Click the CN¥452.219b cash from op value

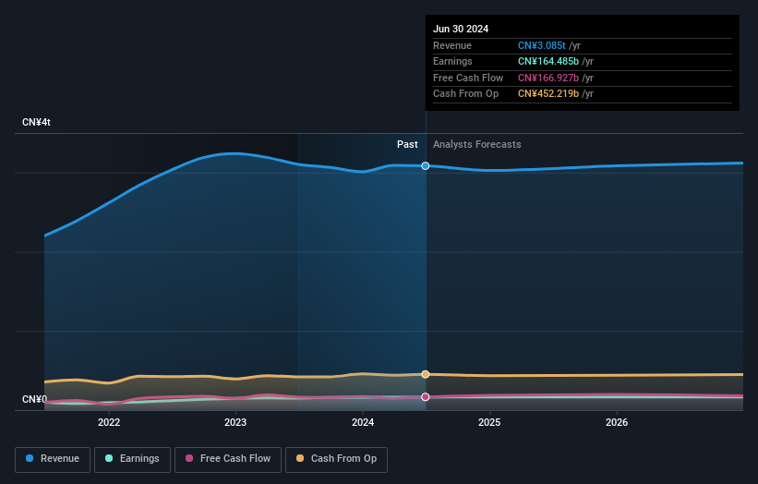click(548, 94)
